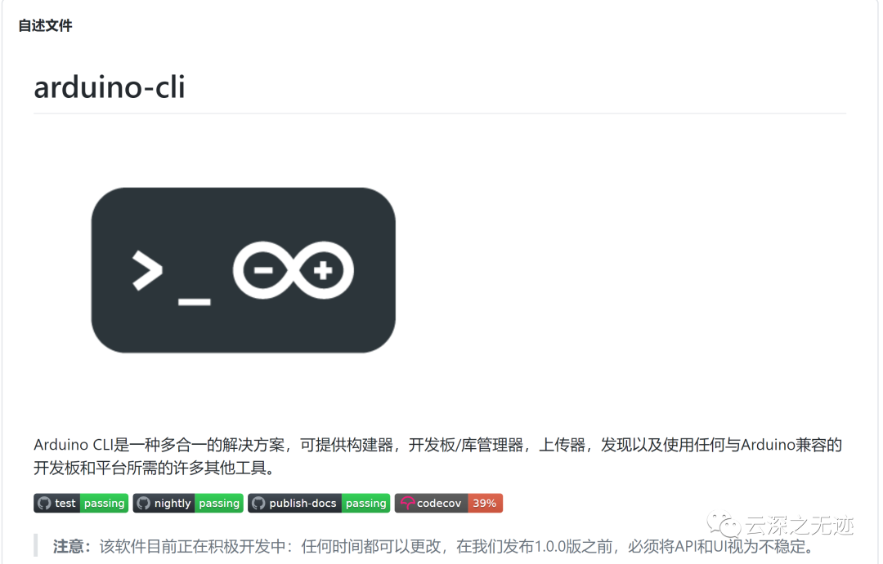Click the GitHub icon in the test badge
This screenshot has height=564, width=883.
tap(44, 504)
